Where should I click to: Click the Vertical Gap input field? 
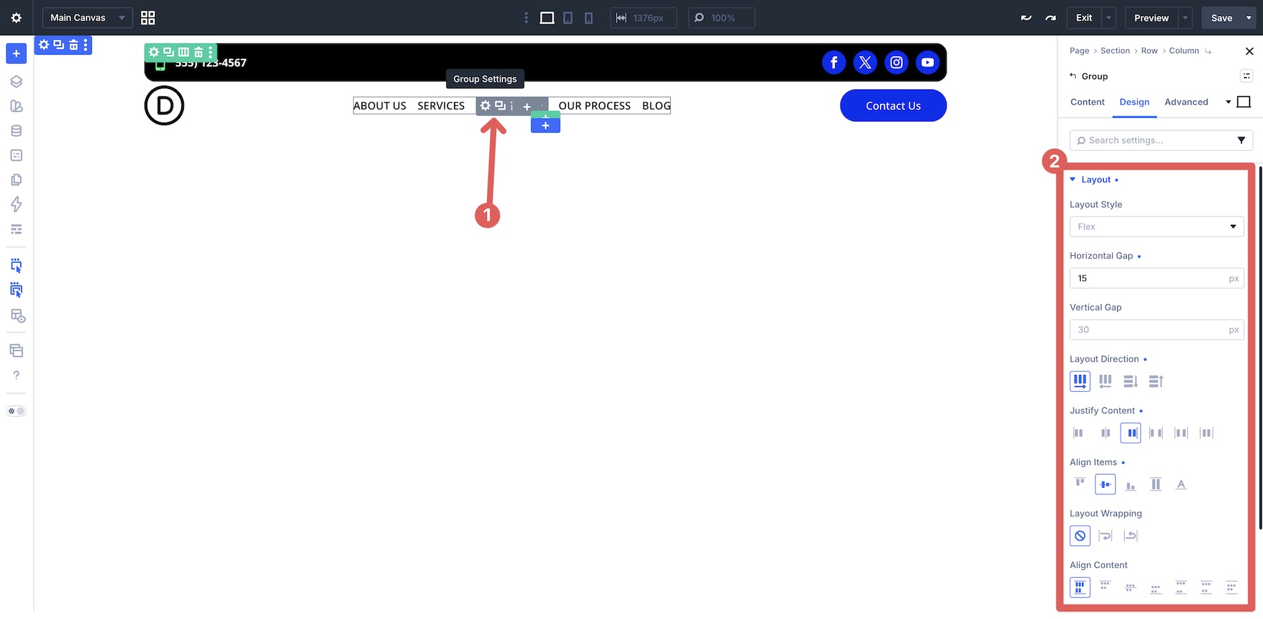coord(1156,329)
